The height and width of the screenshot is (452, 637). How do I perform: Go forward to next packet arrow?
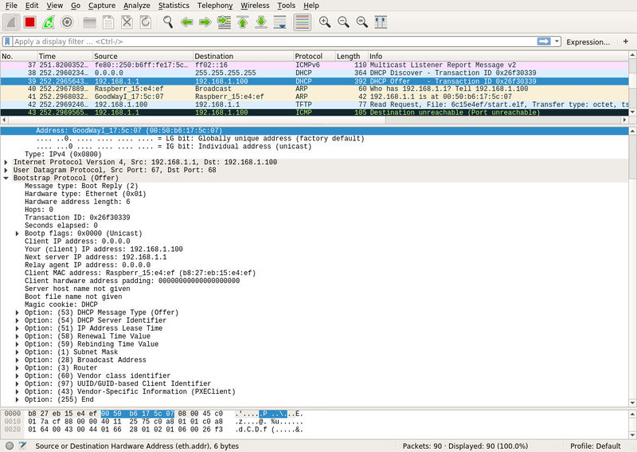point(205,22)
